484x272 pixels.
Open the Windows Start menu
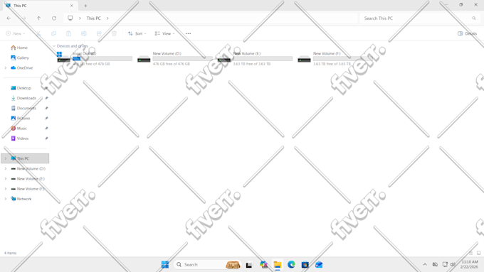pyautogui.click(x=165, y=265)
